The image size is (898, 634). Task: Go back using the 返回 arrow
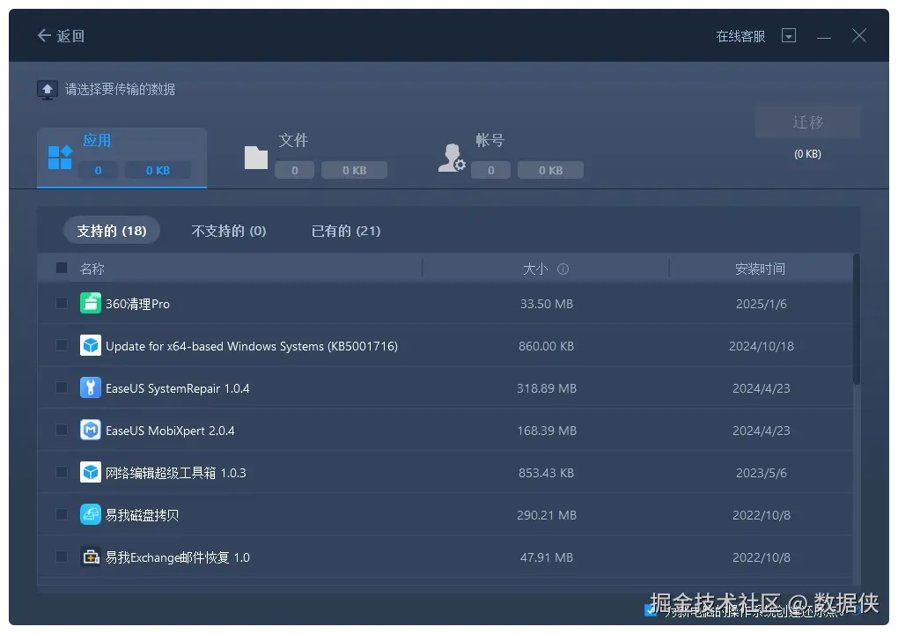[60, 36]
